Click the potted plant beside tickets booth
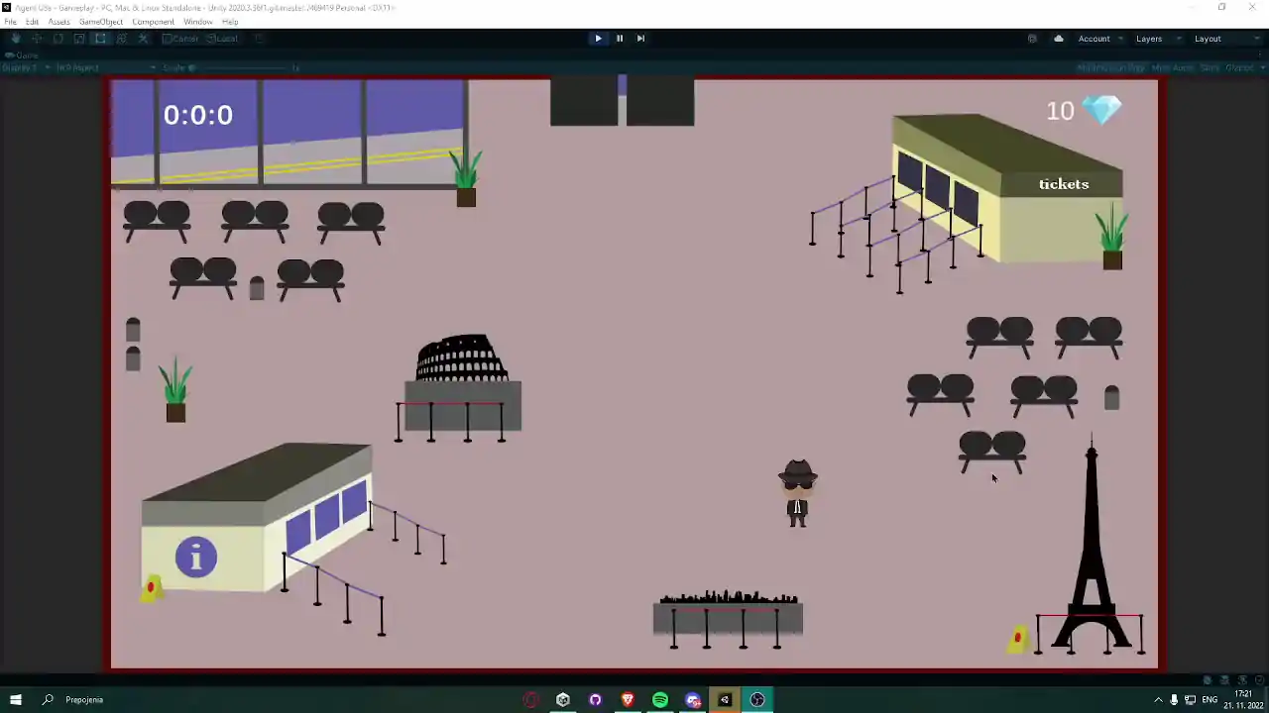Screen dimensions: 1269x713 [x=1112, y=236]
